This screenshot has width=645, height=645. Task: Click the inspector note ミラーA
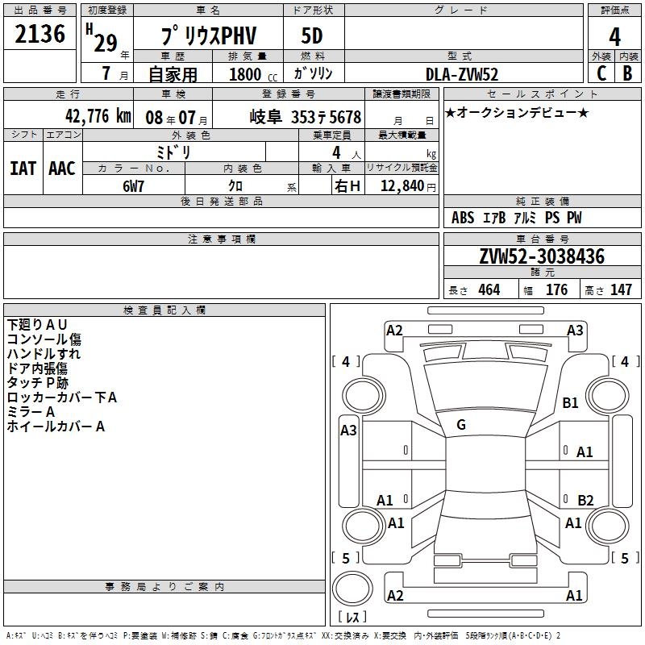click(31, 411)
